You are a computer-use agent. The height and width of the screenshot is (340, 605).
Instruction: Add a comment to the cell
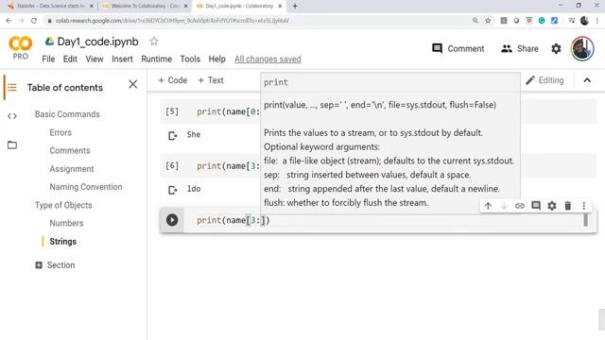click(x=536, y=206)
